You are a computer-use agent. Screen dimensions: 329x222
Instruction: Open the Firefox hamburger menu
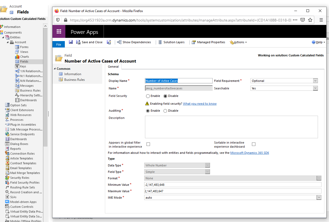pyautogui.click(x=321, y=20)
